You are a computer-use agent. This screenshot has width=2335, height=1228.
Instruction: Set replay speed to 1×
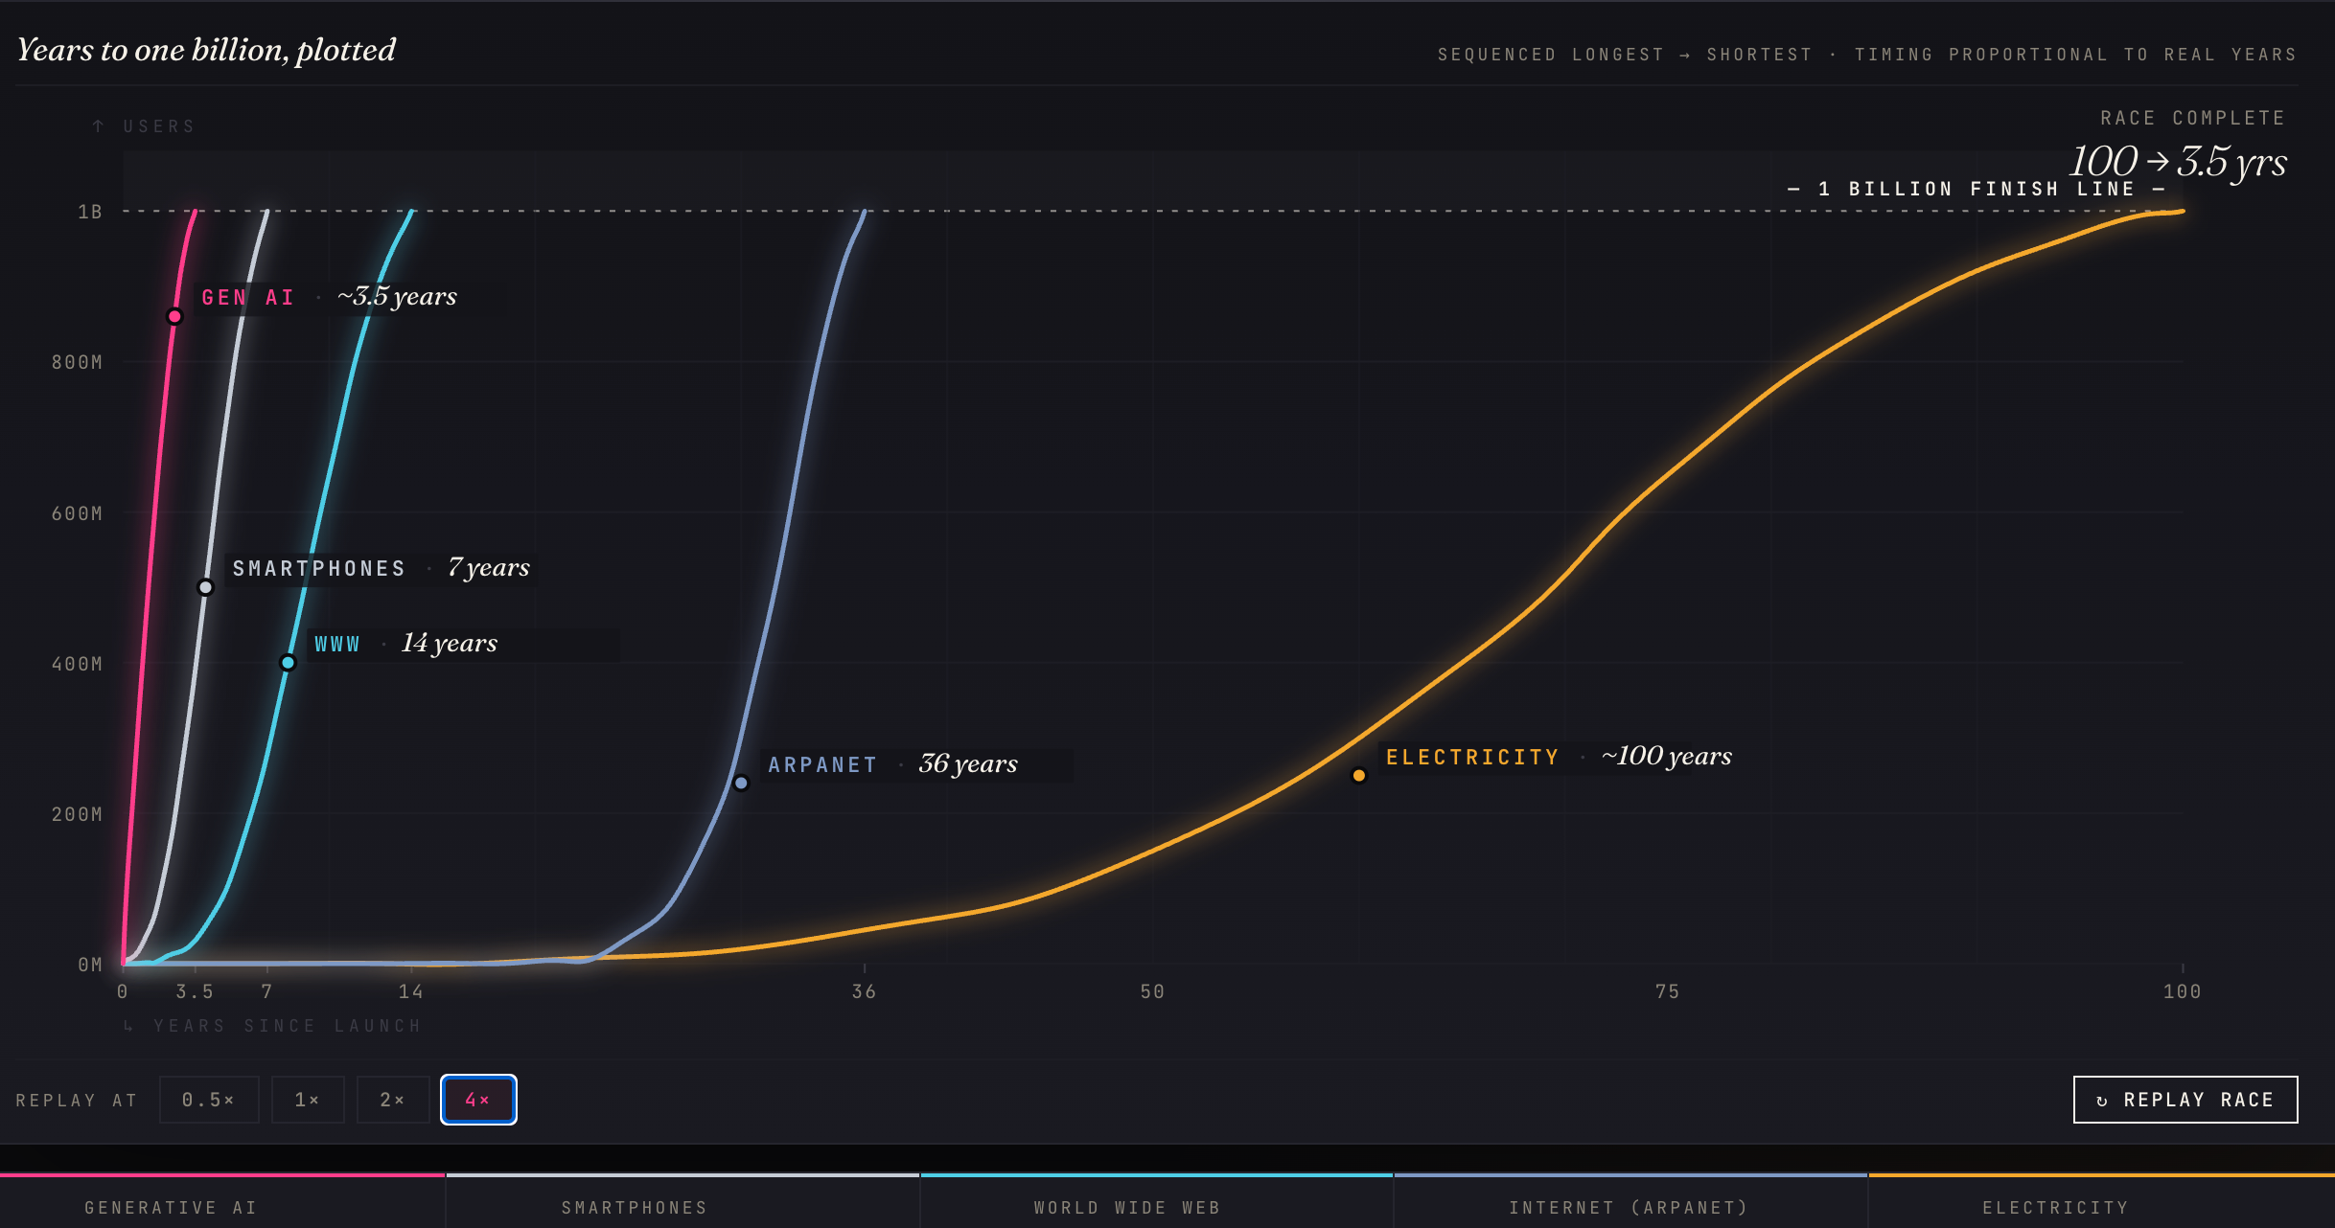pyautogui.click(x=308, y=1100)
